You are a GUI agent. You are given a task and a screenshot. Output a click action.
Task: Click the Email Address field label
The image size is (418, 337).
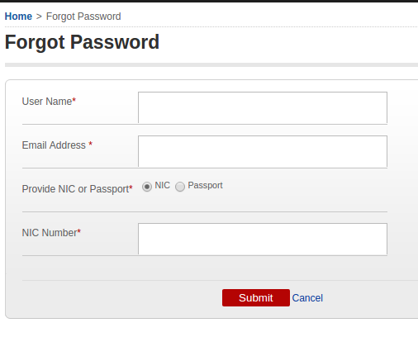[54, 145]
